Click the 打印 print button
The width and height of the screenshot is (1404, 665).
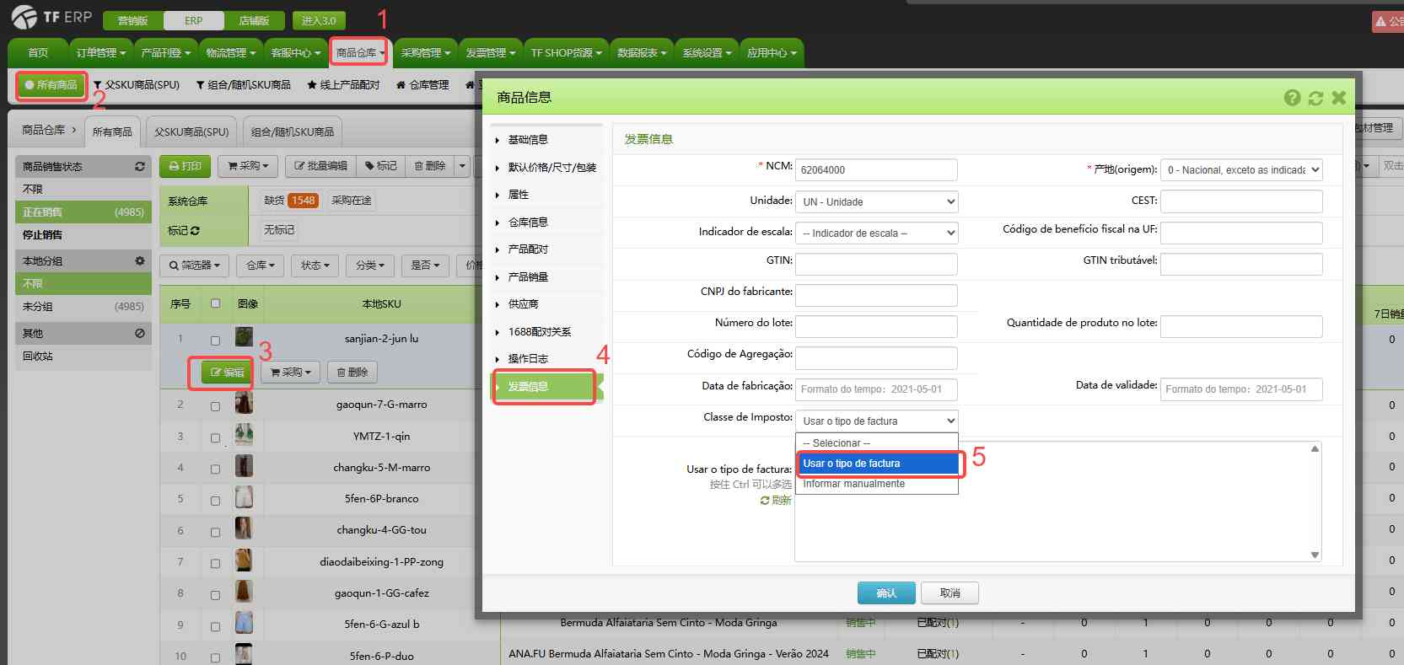coord(185,166)
